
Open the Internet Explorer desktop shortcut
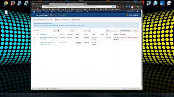pyautogui.click(x=26, y=3)
